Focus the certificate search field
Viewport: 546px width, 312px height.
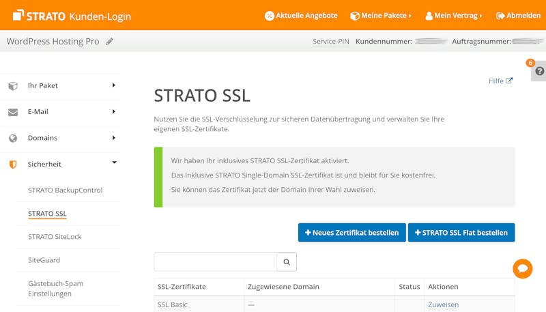[216, 262]
